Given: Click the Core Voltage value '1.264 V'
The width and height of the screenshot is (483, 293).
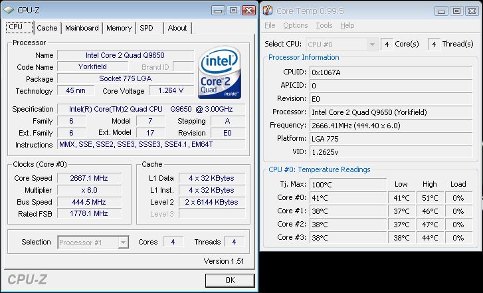Looking at the screenshot, I should pos(171,90).
